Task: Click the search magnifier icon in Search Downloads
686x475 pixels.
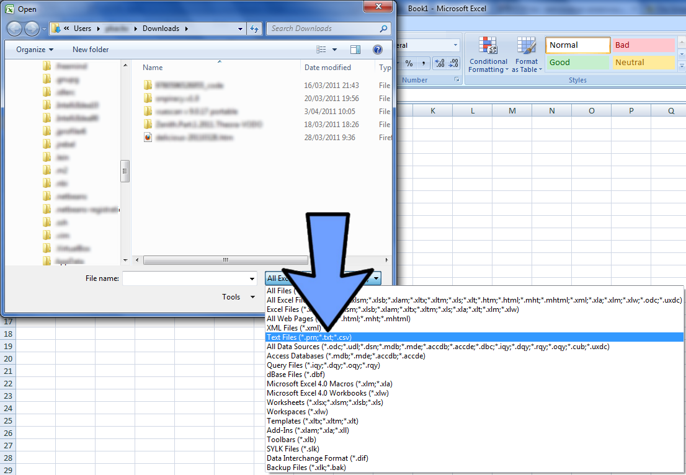Action: pos(383,29)
